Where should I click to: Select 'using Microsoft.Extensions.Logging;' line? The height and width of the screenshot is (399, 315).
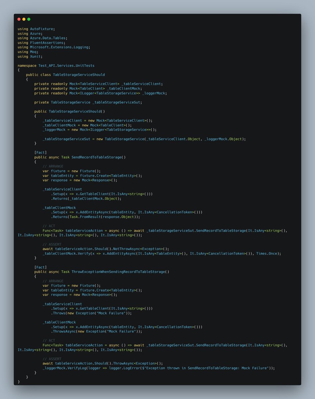(54, 47)
